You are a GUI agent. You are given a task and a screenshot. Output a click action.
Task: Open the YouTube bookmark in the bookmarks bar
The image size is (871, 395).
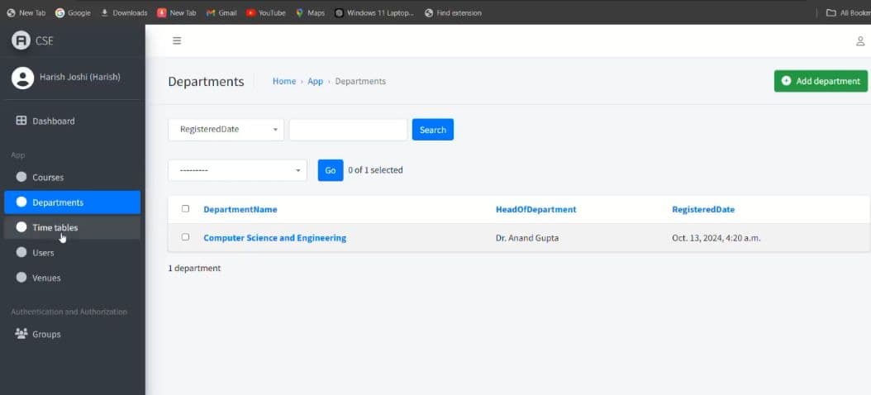point(266,12)
